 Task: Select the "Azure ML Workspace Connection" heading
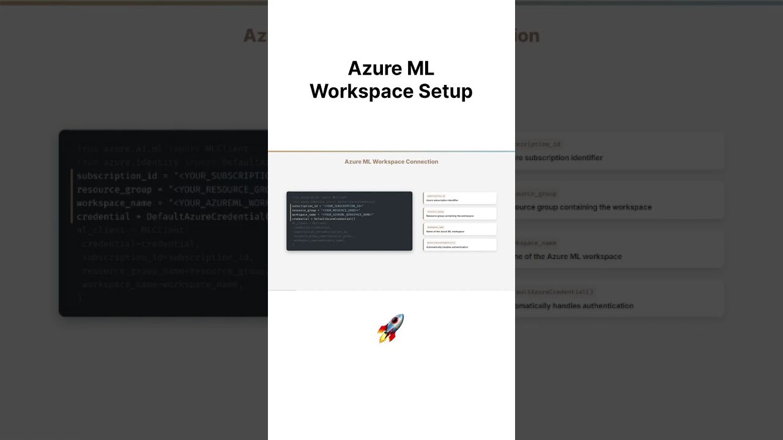391,162
